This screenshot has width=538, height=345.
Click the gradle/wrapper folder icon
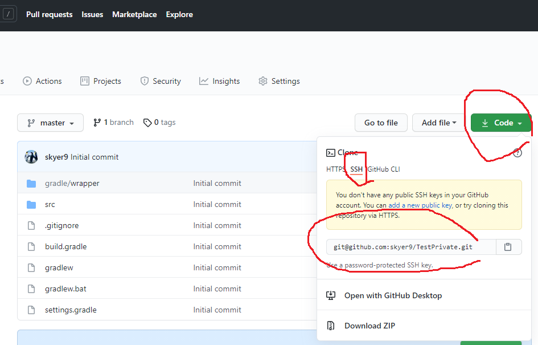pos(31,184)
